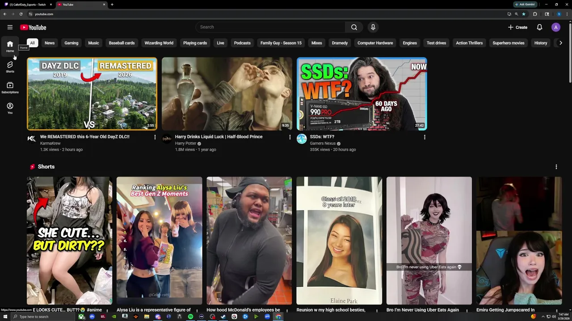The image size is (572, 321).
Task: Visit the Gamers Nexus channel name link
Action: pos(323,144)
